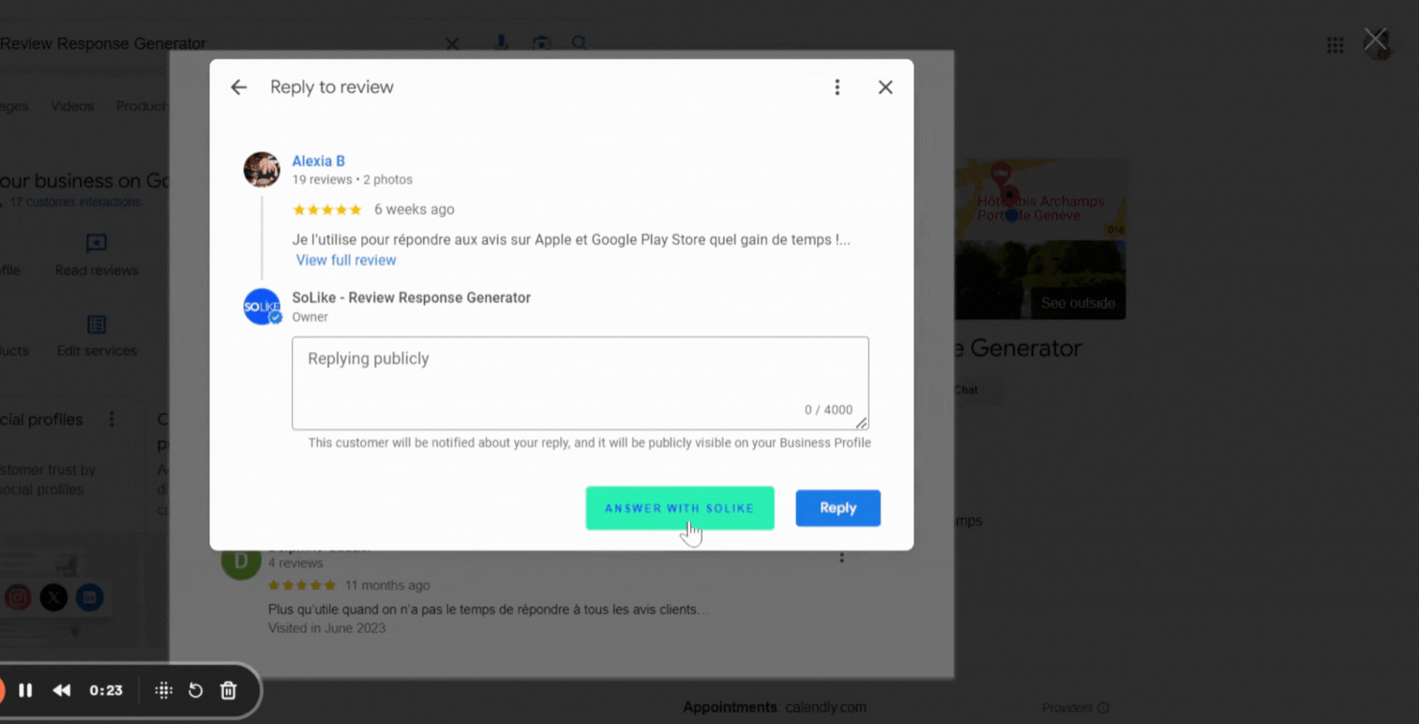Click the SoLike owner logo avatar
Screen dimensions: 1419x724
262,307
